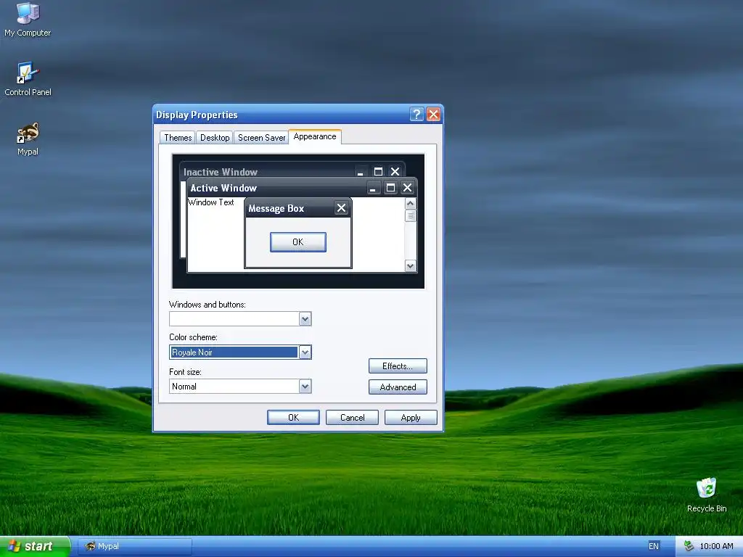The height and width of the screenshot is (557, 743).
Task: Click the preview Message Box close icon
Action: (341, 208)
